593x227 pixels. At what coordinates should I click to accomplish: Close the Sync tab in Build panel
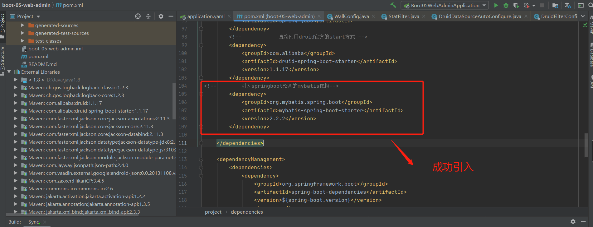[x=45, y=222]
